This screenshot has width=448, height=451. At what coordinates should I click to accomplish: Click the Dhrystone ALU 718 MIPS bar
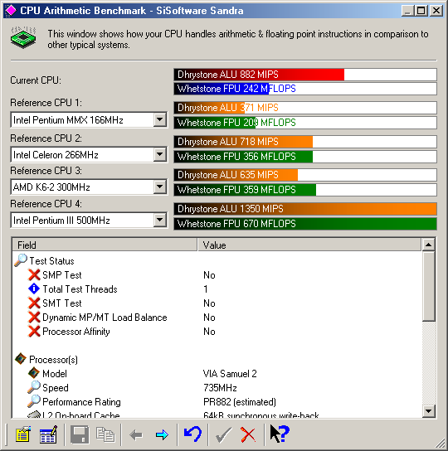click(305, 142)
